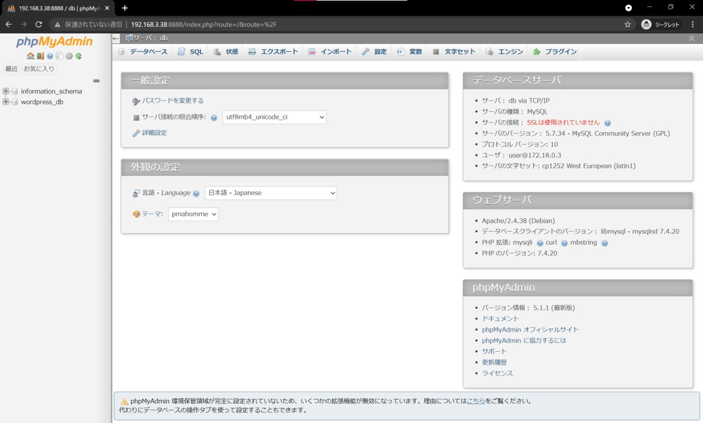Expand the wordpress_db database tree
The image size is (703, 423).
pos(6,102)
